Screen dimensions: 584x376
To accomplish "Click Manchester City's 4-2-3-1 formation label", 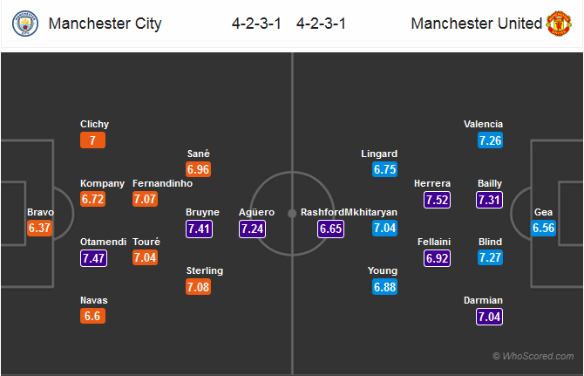I will click(x=255, y=24).
